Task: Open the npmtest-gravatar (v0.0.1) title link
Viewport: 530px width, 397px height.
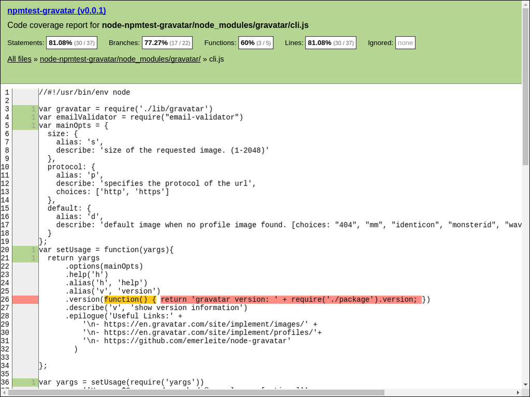Action: (56, 10)
